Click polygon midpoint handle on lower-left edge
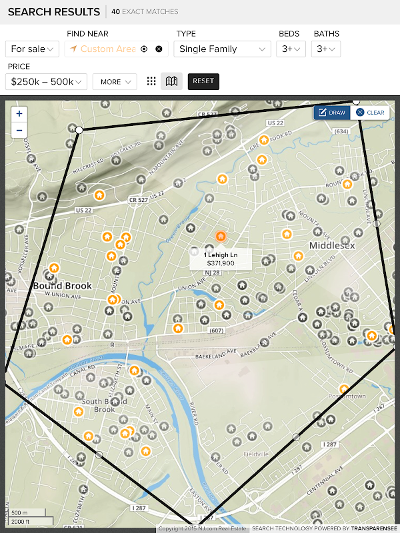400x533 pixels. pos(99,455)
